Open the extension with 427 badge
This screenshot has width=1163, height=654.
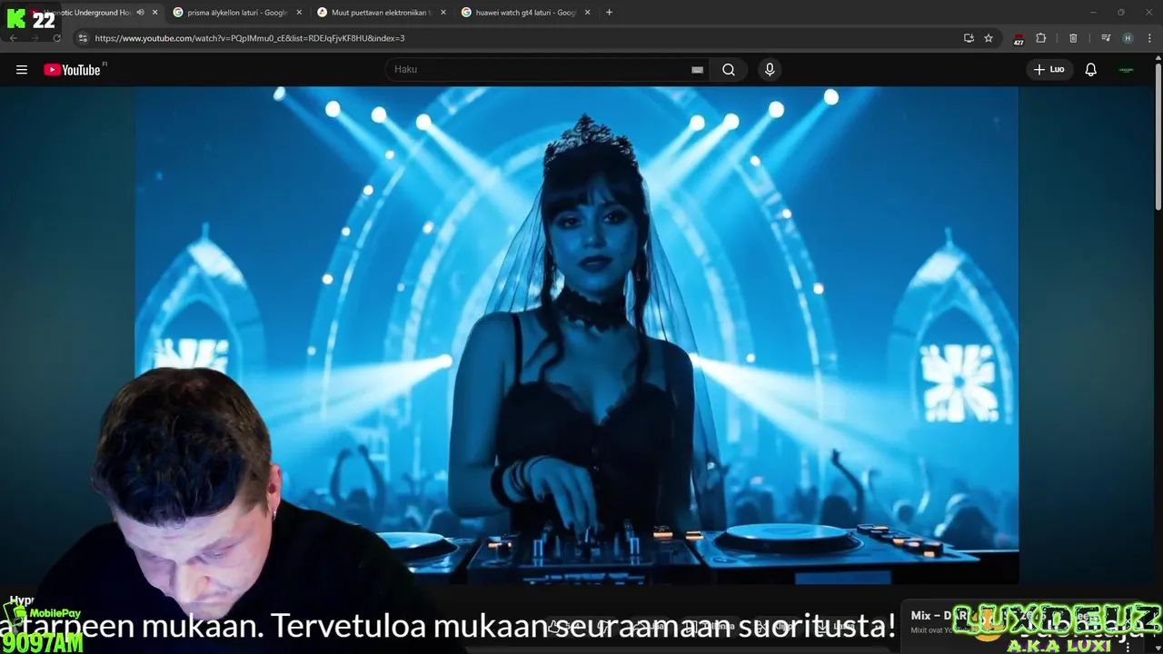(1019, 39)
